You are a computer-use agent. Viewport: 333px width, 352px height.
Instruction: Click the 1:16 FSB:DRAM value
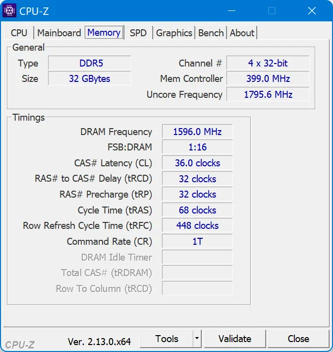point(197,147)
